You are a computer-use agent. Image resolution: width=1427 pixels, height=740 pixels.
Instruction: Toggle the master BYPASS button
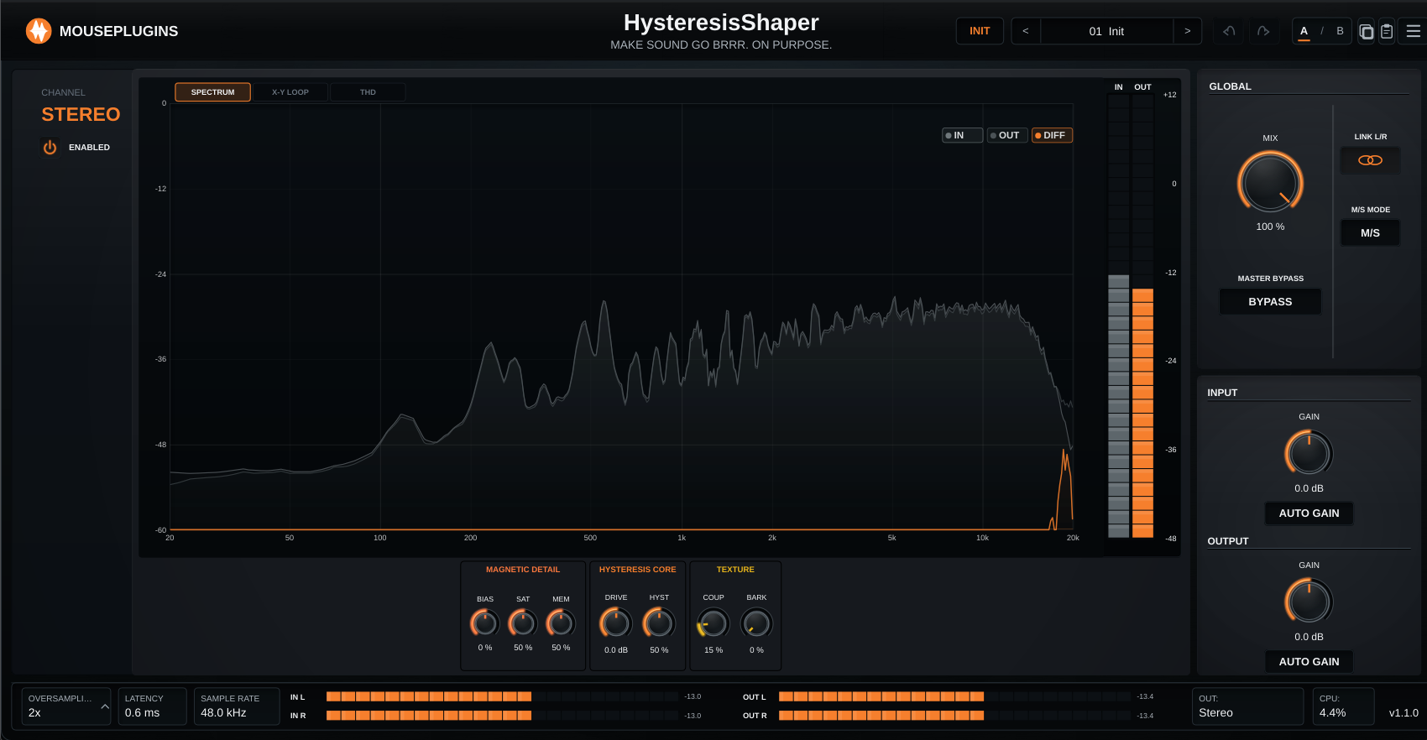tap(1270, 302)
